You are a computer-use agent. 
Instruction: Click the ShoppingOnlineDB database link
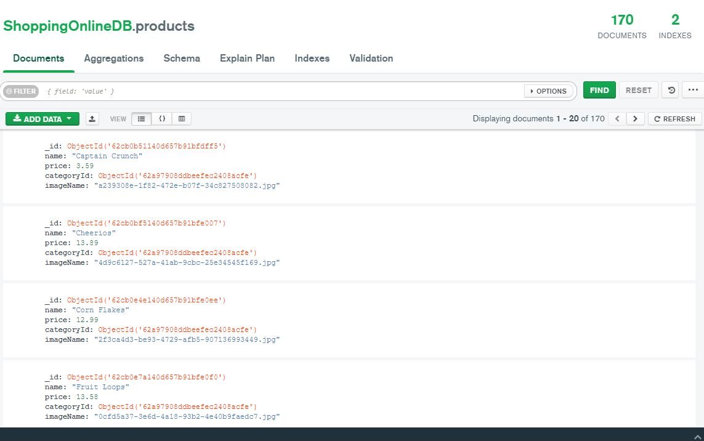(68, 26)
